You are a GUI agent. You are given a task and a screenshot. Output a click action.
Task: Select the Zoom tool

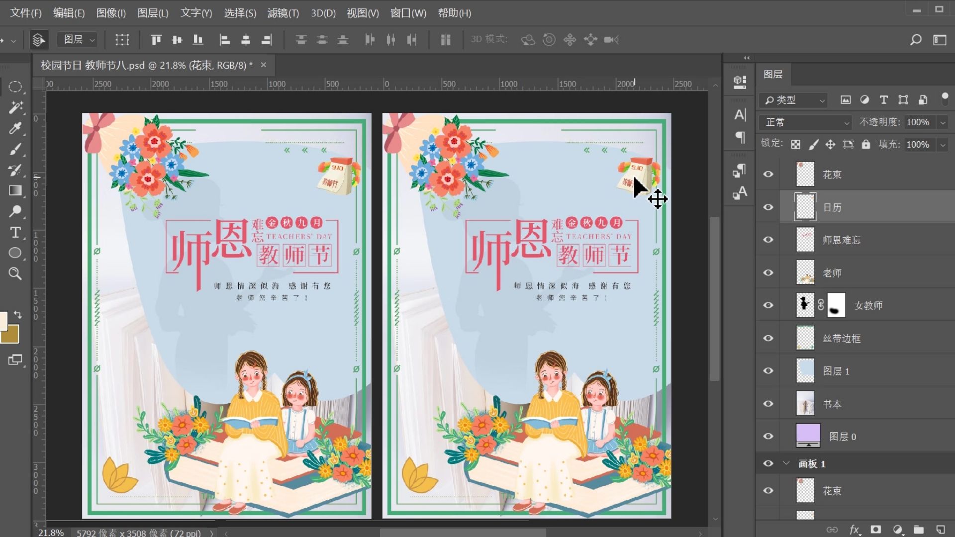(15, 273)
